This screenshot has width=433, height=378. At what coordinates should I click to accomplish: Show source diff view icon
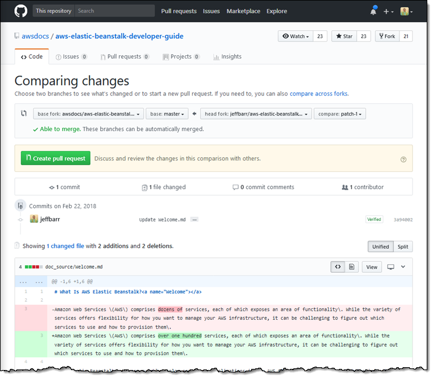coord(338,266)
